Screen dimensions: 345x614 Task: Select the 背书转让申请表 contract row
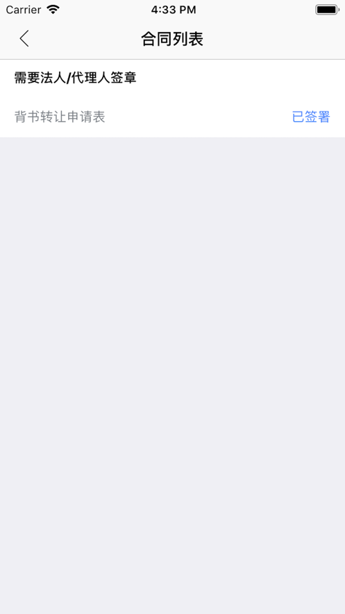(x=172, y=117)
